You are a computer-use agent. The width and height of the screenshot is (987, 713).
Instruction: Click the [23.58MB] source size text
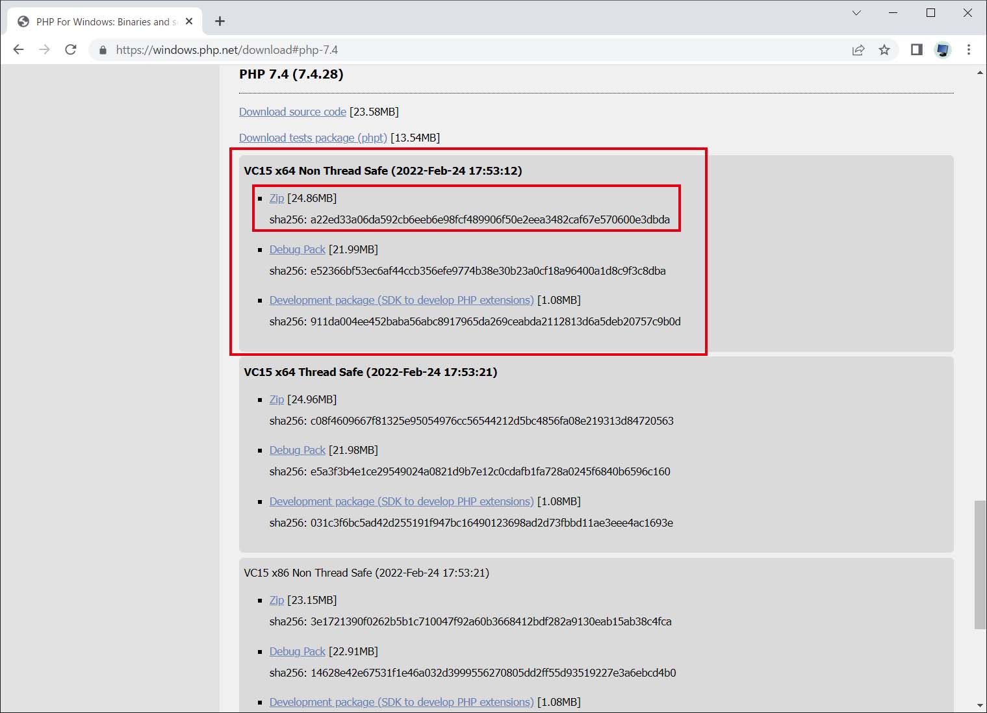coord(374,112)
